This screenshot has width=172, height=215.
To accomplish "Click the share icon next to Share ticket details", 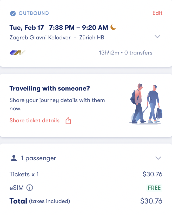I will [68, 121].
